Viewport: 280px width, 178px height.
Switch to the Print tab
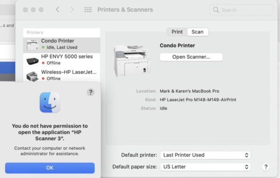coord(177,32)
